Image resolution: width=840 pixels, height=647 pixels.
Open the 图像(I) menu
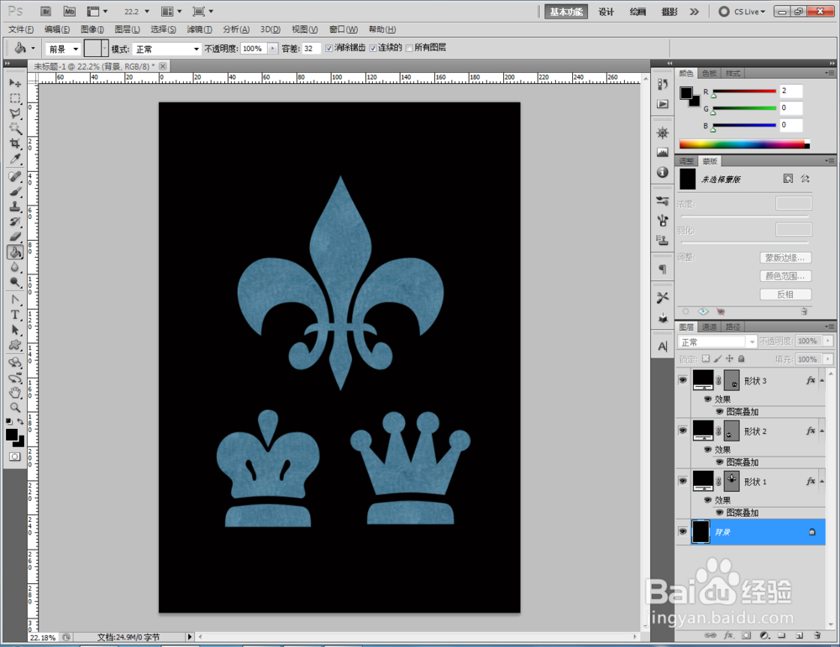tap(92, 29)
